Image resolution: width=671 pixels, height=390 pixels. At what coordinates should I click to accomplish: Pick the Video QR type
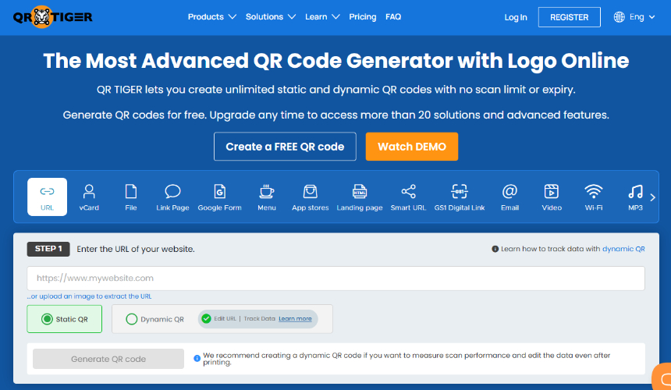click(552, 197)
